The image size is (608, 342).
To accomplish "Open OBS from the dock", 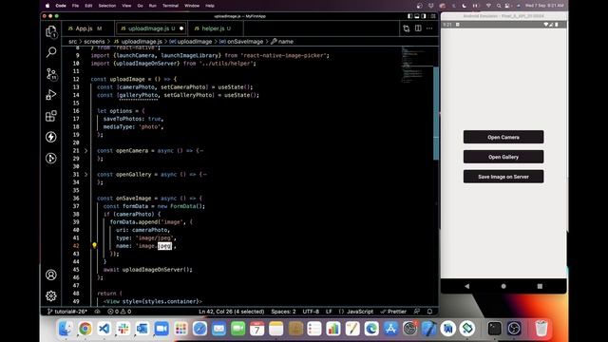I will tap(514, 329).
